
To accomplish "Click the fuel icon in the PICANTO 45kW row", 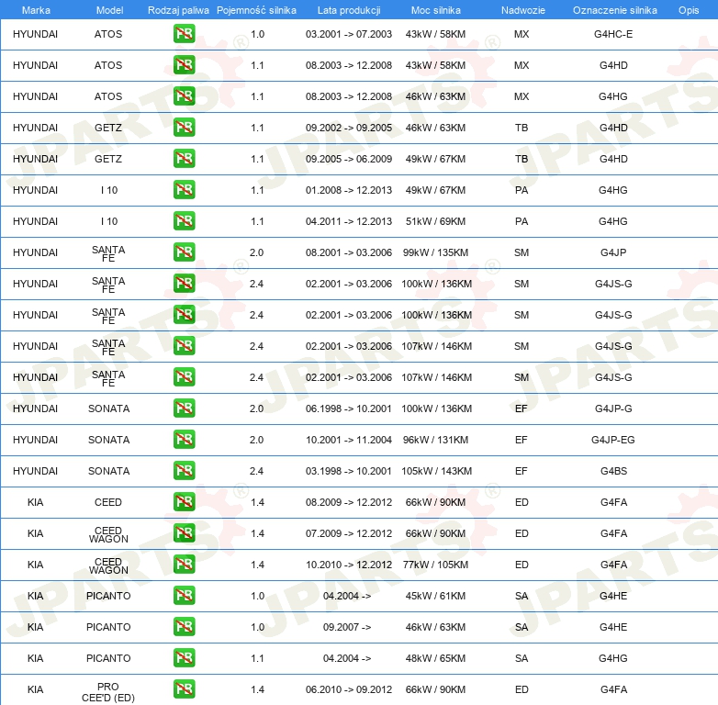I will coord(184,596).
